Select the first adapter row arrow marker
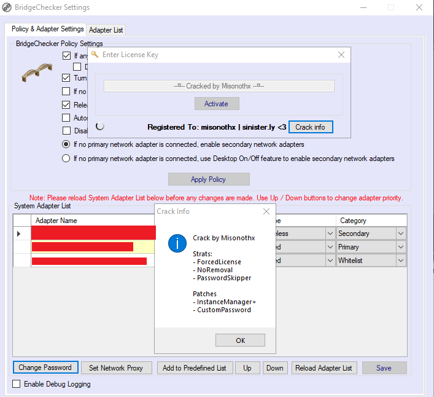Viewport: 434px width, 397px height. [x=19, y=234]
